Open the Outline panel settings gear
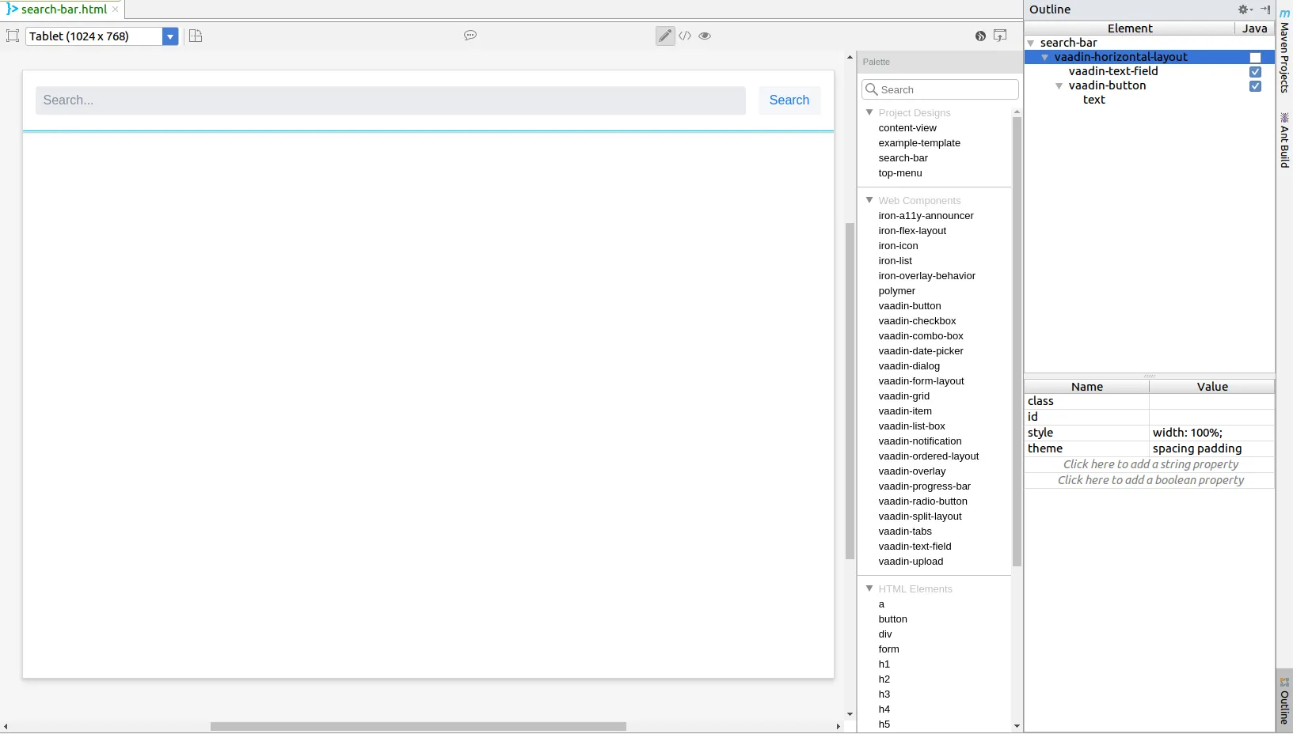Image resolution: width=1293 pixels, height=734 pixels. point(1244,9)
